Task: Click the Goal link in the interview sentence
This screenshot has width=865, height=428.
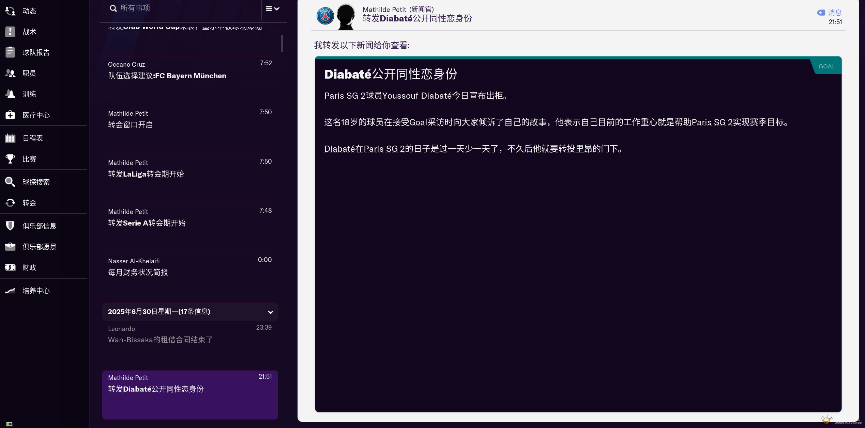Action: [418, 122]
